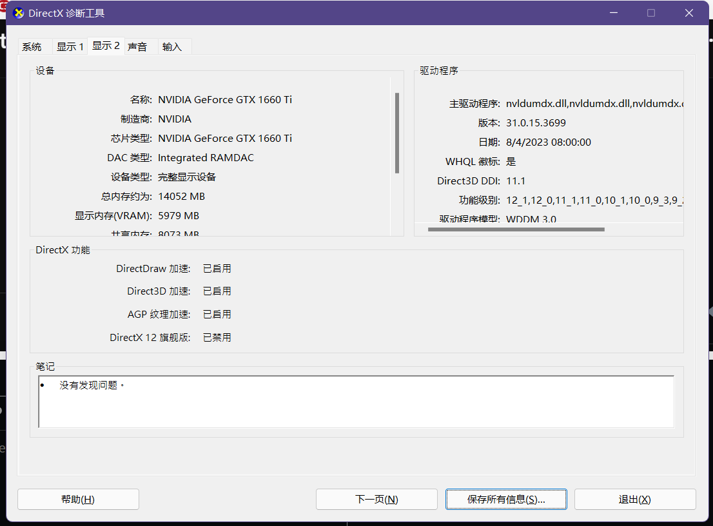
Task: Click the 主驱动程序 label
Action: point(474,104)
